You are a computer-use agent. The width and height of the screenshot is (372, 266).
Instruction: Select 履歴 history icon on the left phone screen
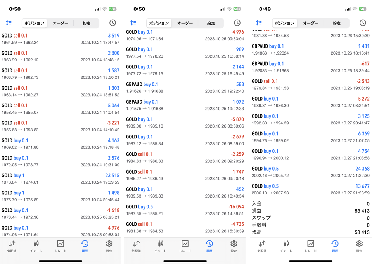pyautogui.click(x=85, y=246)
